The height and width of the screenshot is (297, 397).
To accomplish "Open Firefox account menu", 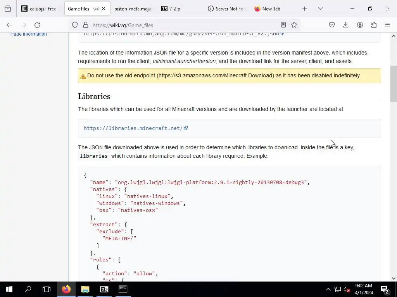I will (x=360, y=25).
